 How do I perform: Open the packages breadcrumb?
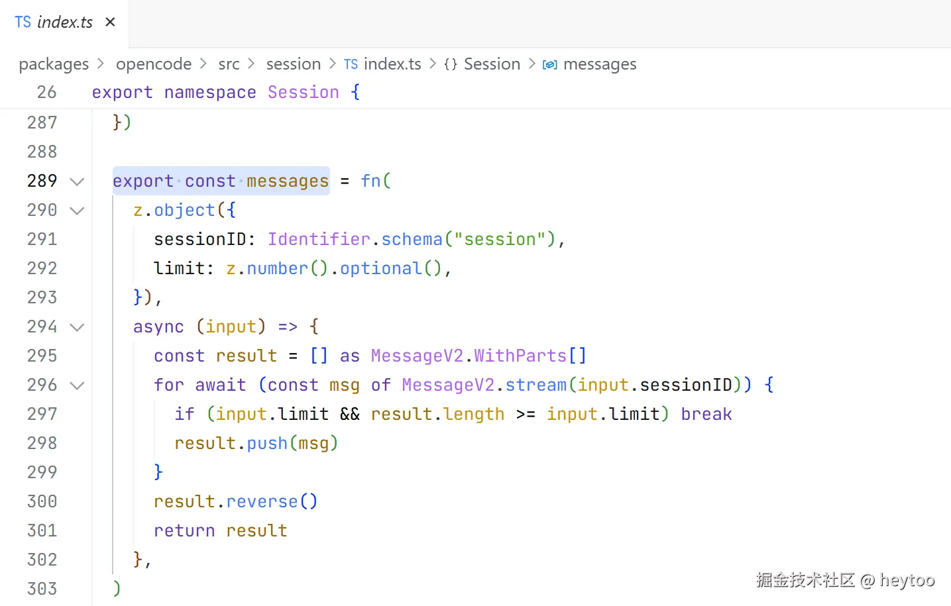(54, 64)
